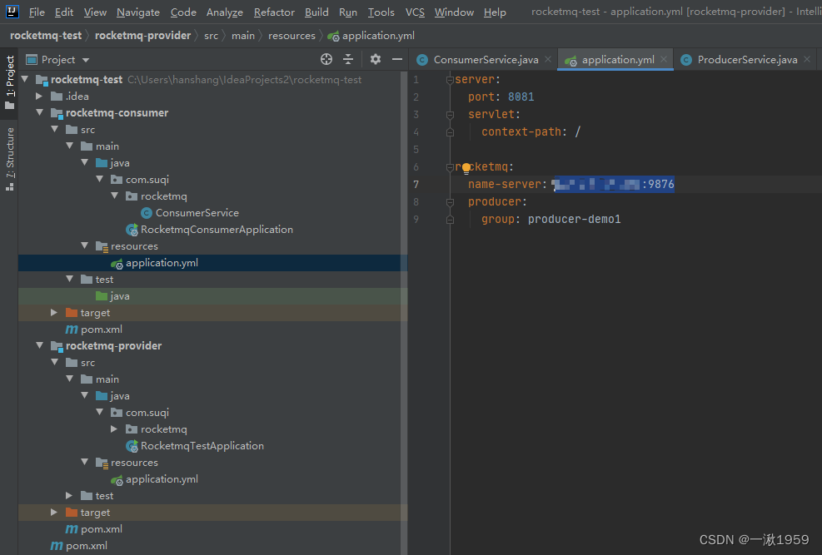The height and width of the screenshot is (555, 822).
Task: Click fold marker beside rocketmq line
Action: 450,167
